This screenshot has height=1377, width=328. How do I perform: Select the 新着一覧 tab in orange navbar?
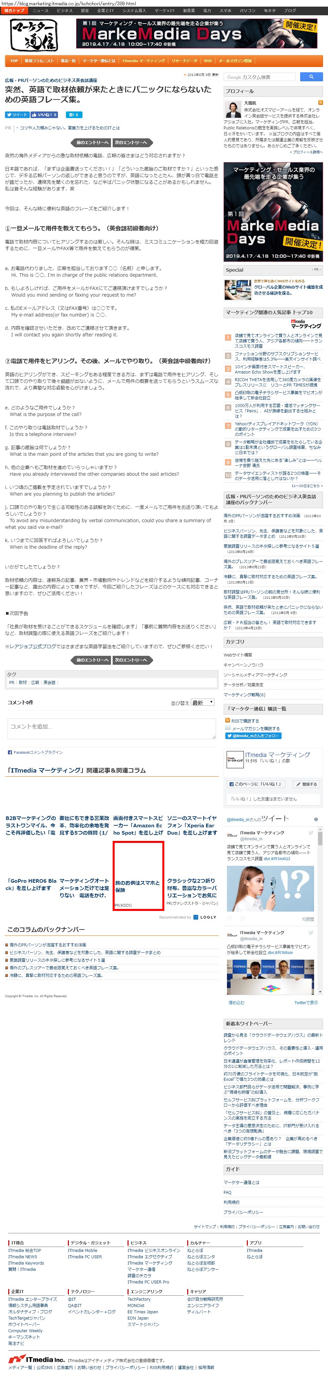pos(68,61)
